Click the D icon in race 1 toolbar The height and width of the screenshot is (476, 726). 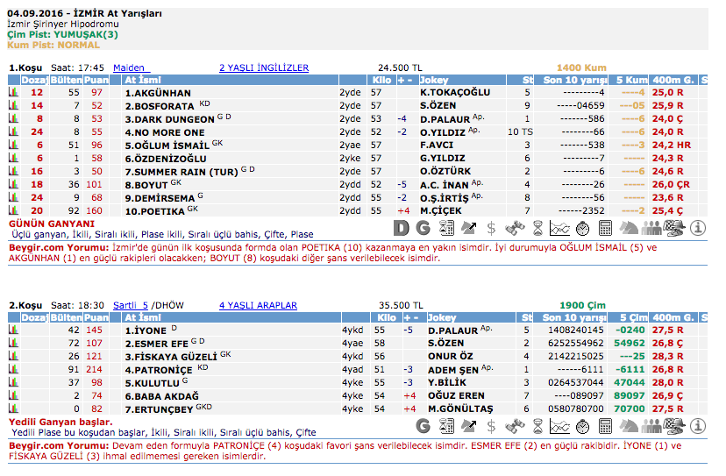[401, 228]
